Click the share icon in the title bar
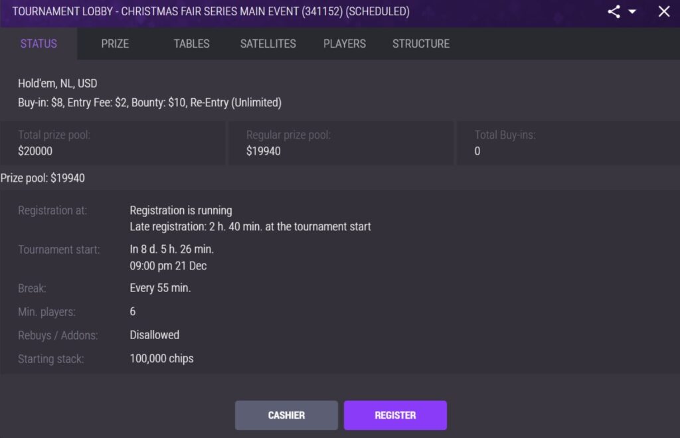Image resolution: width=680 pixels, height=438 pixels. [613, 11]
